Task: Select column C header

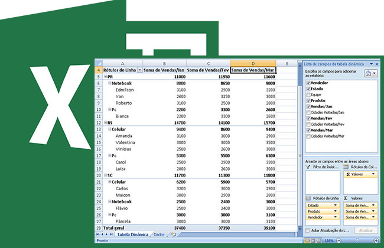Action: [209, 63]
